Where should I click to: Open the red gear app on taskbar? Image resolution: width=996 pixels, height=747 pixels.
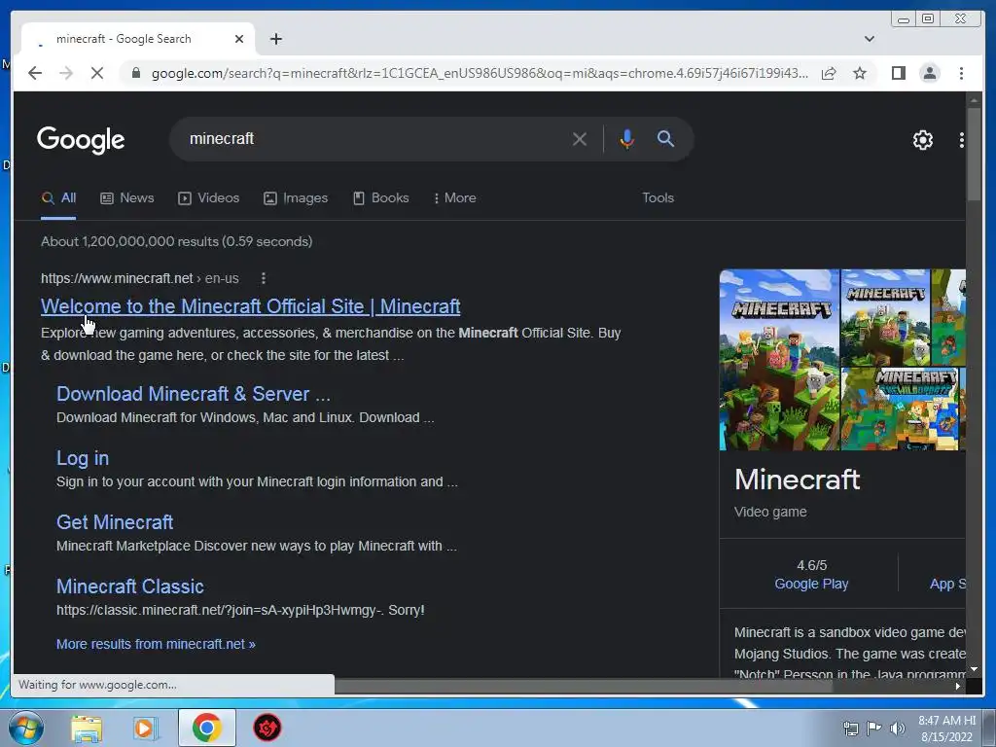[267, 728]
